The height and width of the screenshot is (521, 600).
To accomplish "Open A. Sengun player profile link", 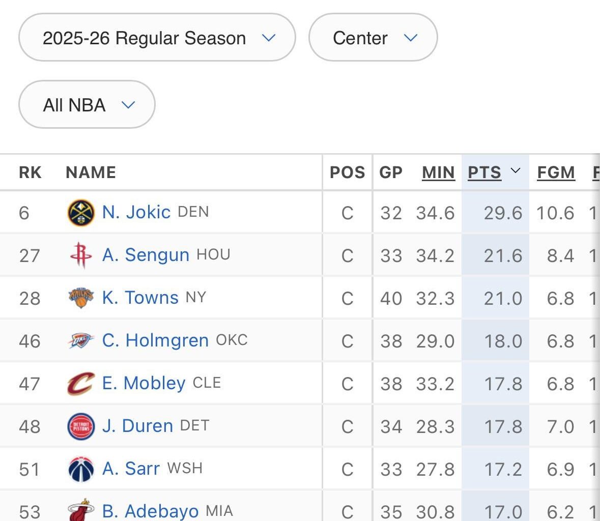I will point(146,255).
